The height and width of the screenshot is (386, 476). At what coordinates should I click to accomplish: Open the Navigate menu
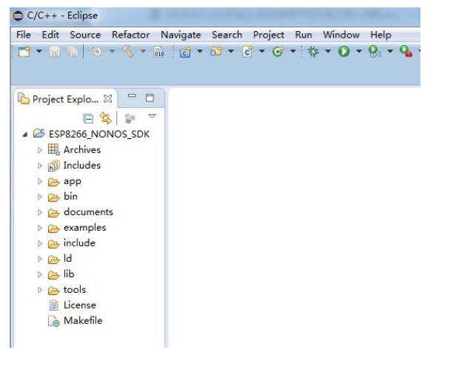click(181, 35)
